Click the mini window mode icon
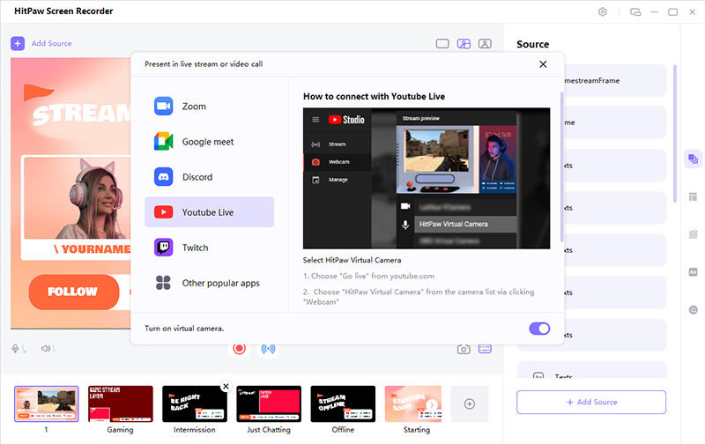This screenshot has width=705, height=444. point(635,12)
